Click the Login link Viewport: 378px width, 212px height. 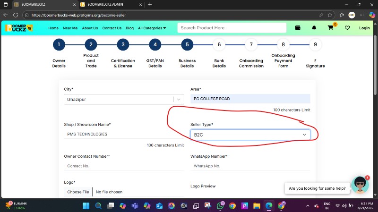pos(364,28)
